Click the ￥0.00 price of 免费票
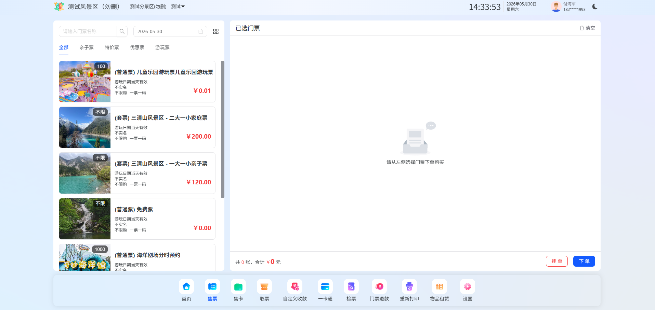 (x=202, y=228)
